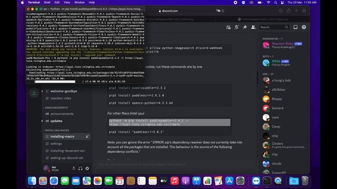Image resolution: width=337 pixels, height=189 pixels.
Task: Toggle deafen headphones in Discord
Action: pyautogui.click(x=81, y=169)
